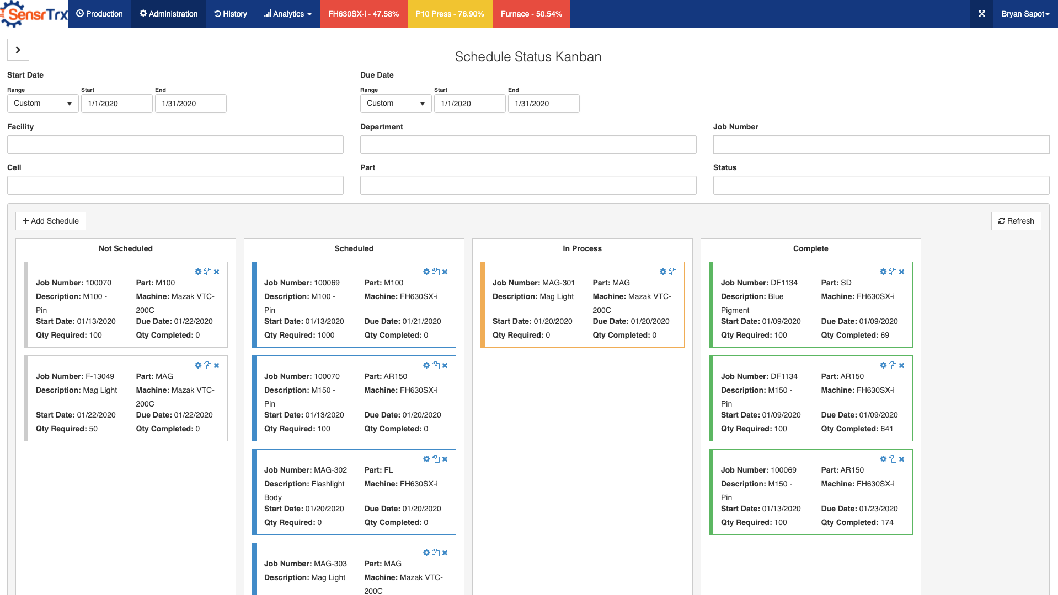Screen dimensions: 1058x595
Task: Copy the job MAG-303 card
Action: 436,553
